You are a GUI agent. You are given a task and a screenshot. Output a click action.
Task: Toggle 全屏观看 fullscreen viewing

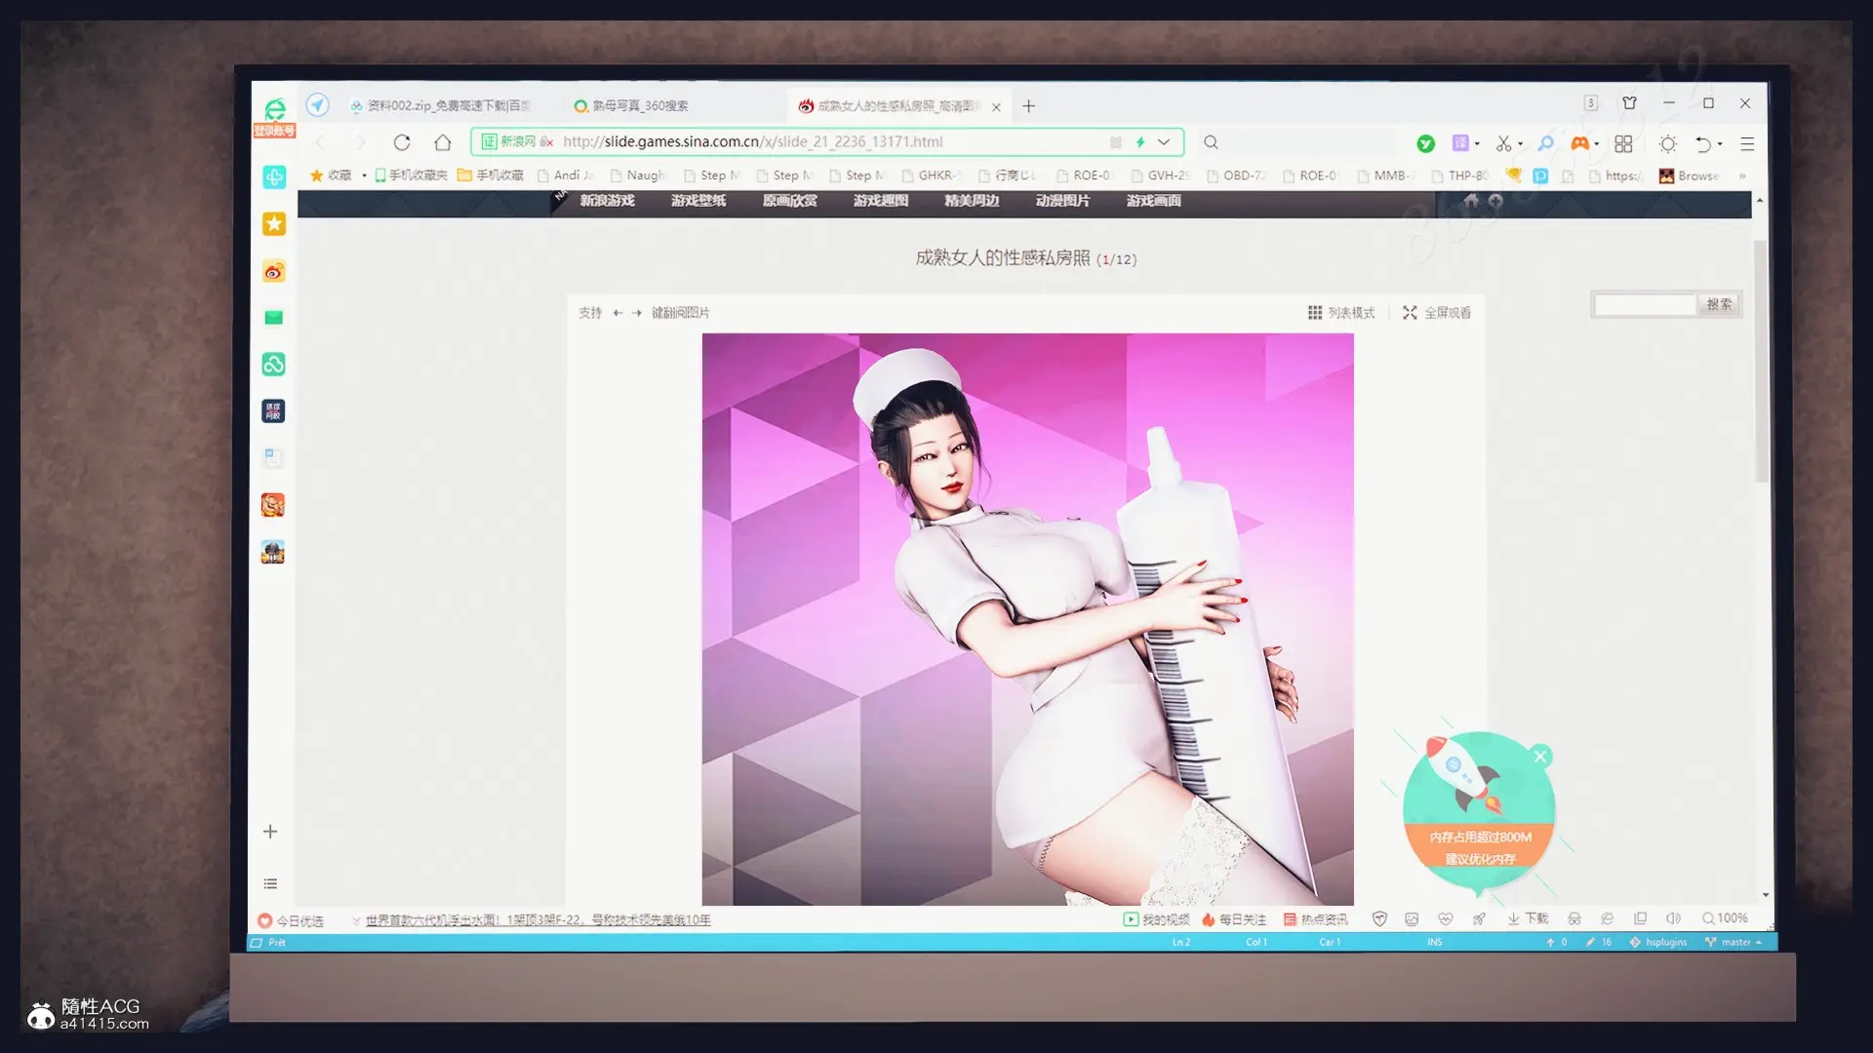pyautogui.click(x=1437, y=313)
